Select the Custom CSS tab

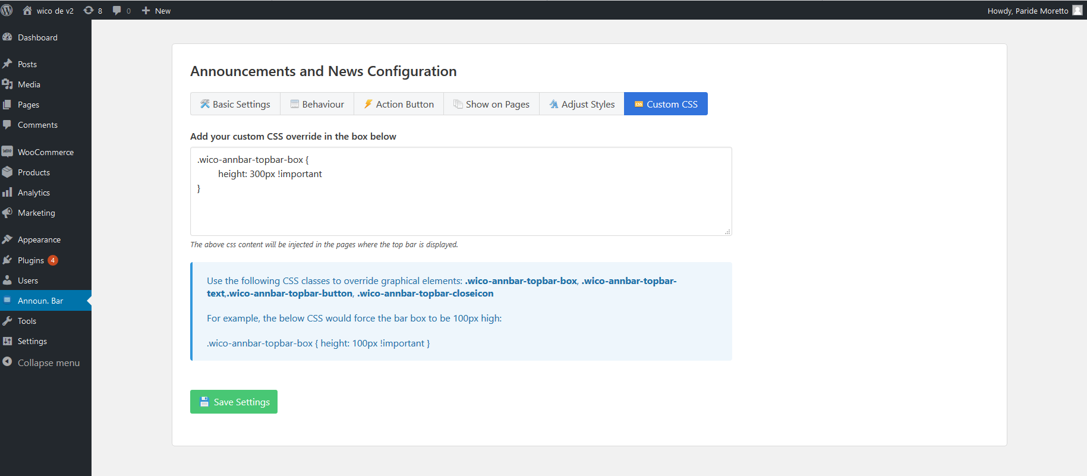(666, 104)
